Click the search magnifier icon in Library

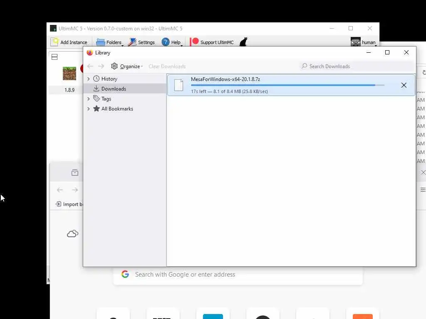304,66
